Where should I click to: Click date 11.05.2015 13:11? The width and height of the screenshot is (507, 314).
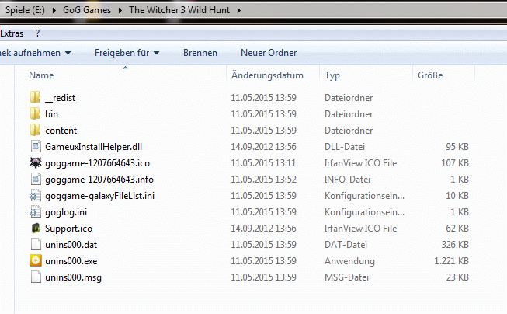click(263, 162)
